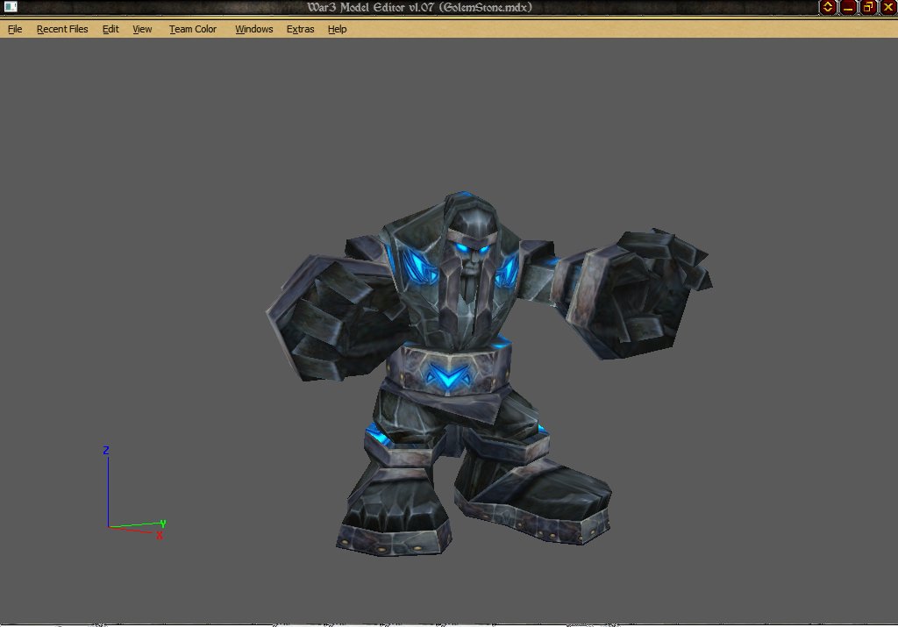Restore down the War3 Model Editor window

868,7
